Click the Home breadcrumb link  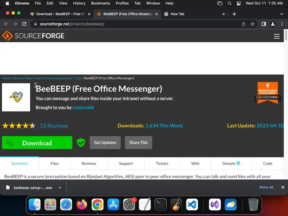(x=6, y=78)
